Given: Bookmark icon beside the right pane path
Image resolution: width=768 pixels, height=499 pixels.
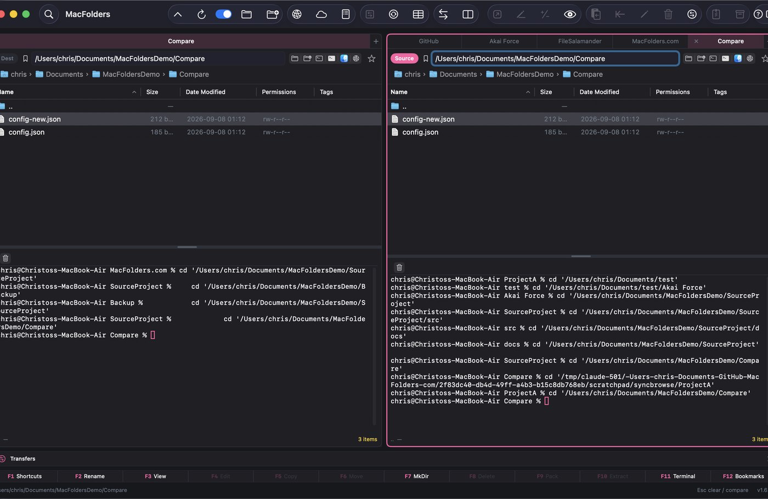Looking at the screenshot, I should pyautogui.click(x=426, y=58).
